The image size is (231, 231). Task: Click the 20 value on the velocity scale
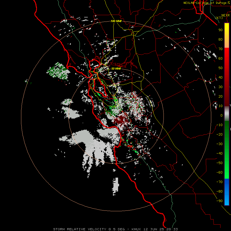point(220,96)
